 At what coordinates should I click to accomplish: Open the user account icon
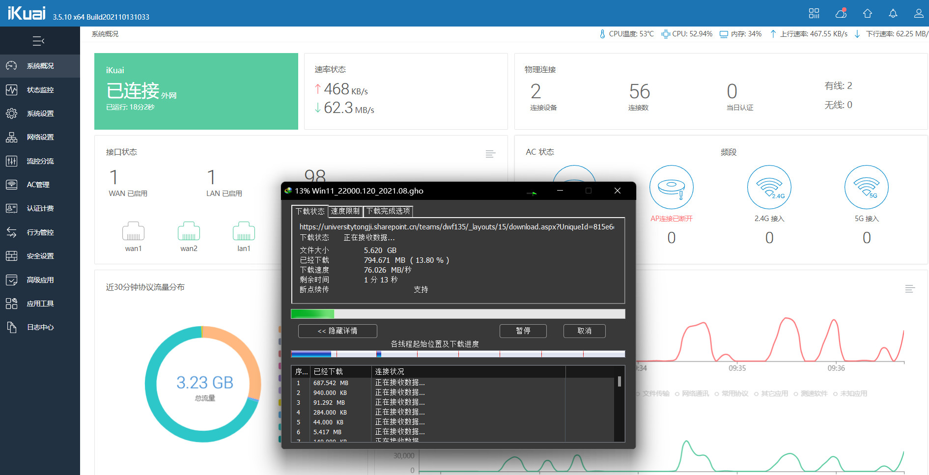pyautogui.click(x=919, y=13)
